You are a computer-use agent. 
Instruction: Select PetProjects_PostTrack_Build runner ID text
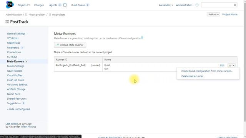point(71,65)
